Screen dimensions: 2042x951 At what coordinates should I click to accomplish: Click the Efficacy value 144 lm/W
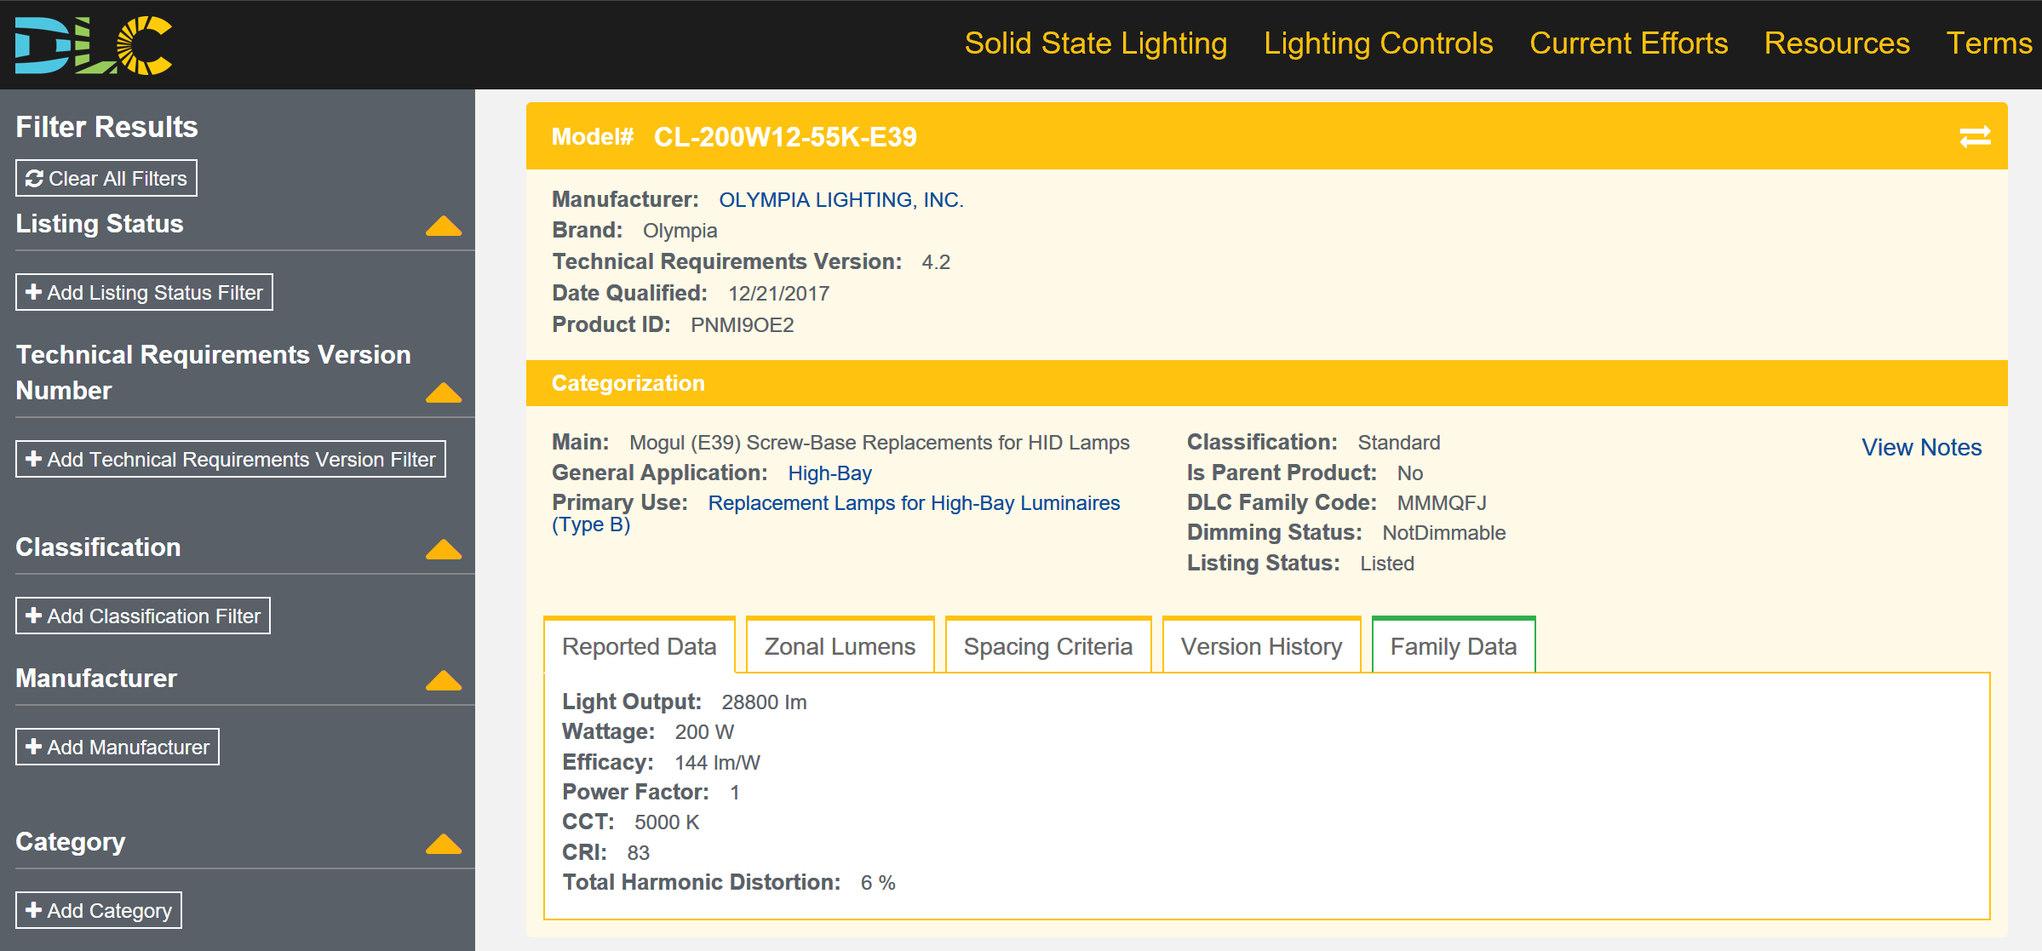[x=717, y=763]
